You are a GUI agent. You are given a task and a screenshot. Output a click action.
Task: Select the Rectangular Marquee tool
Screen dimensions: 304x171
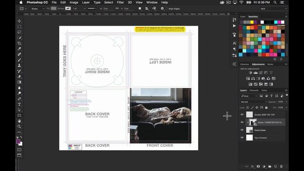click(19, 27)
